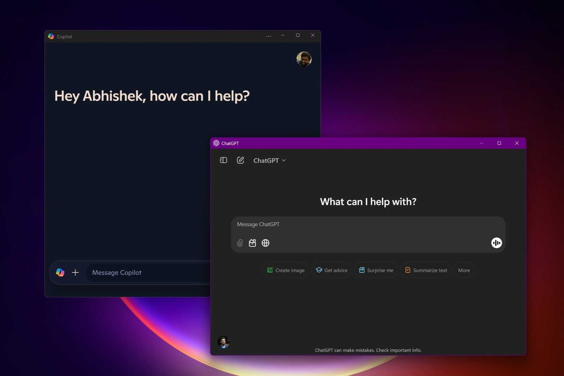Click the user avatar at ChatGPT's bottom left
The image size is (564, 376).
223,342
